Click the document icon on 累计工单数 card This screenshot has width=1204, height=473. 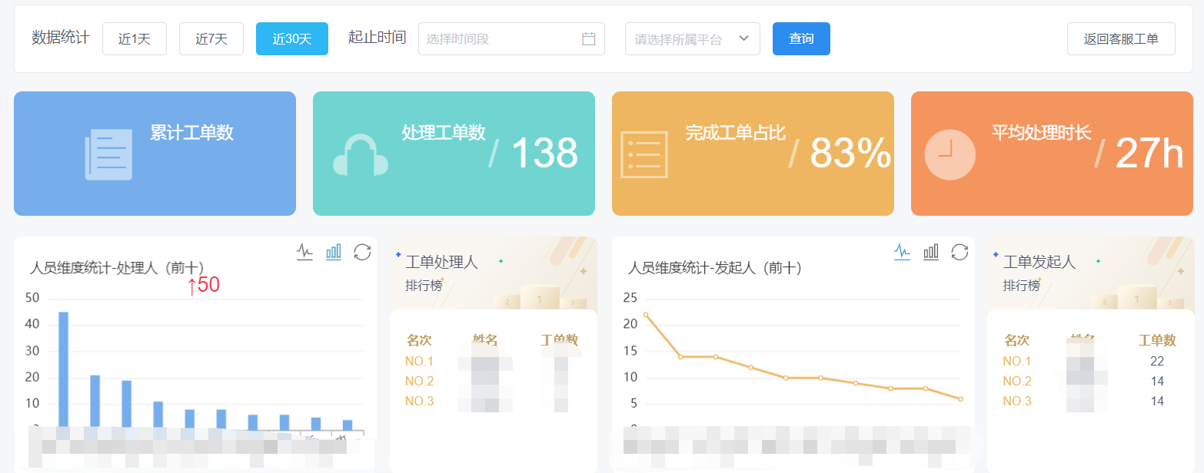coord(108,152)
